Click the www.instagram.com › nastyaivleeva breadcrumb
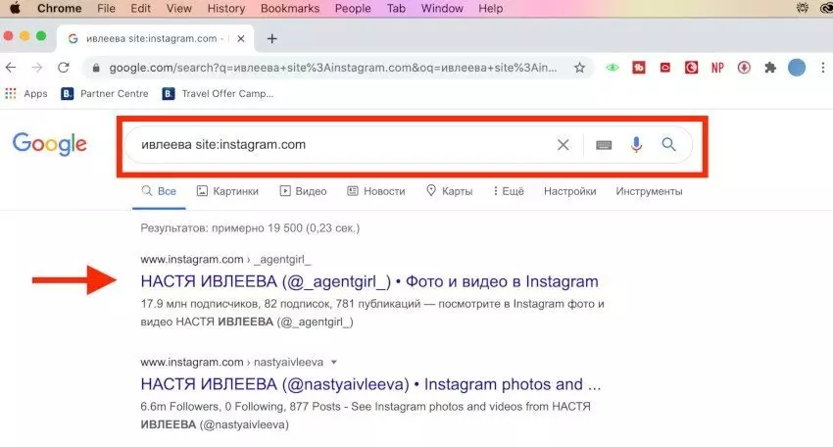 [x=231, y=362]
